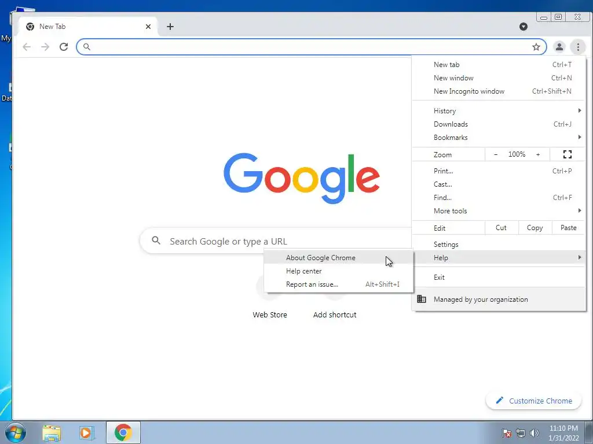
Task: Click Paste in the Edit row
Action: (x=569, y=228)
